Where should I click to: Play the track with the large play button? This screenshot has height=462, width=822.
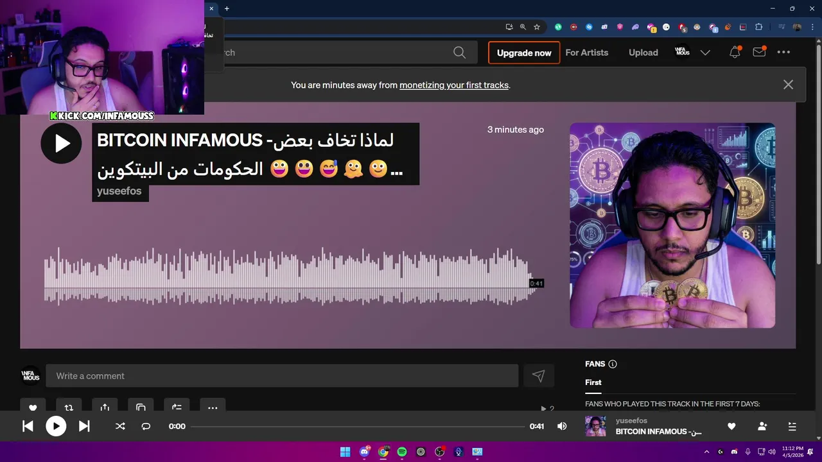click(61, 143)
